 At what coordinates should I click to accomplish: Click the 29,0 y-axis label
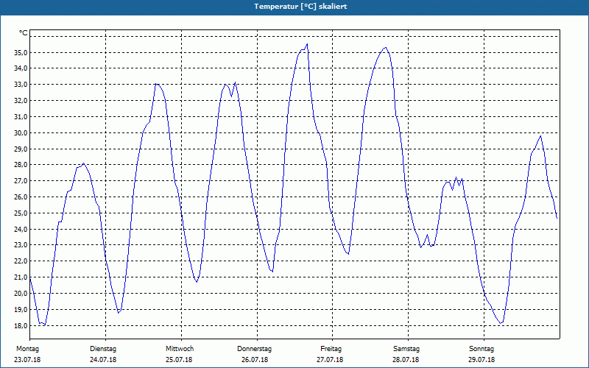[21, 149]
